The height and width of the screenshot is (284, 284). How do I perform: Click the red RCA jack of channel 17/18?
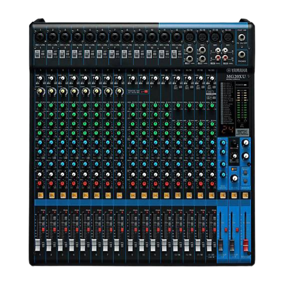218,58
